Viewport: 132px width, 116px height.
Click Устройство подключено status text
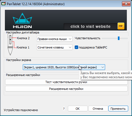click(21, 110)
